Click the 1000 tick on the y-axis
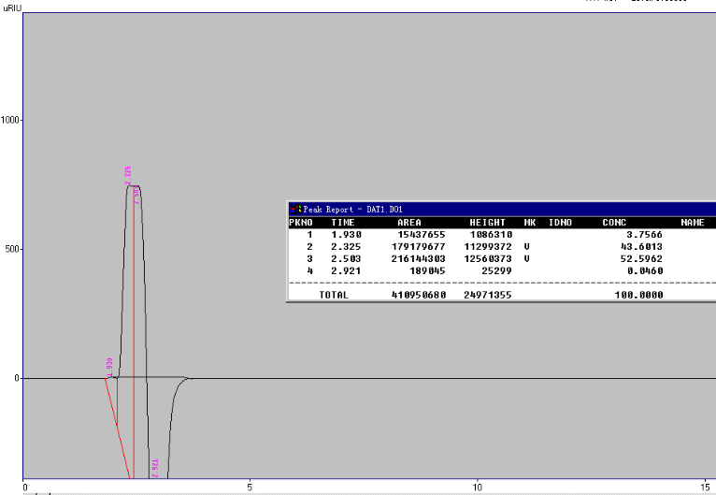The height and width of the screenshot is (495, 716). point(9,120)
